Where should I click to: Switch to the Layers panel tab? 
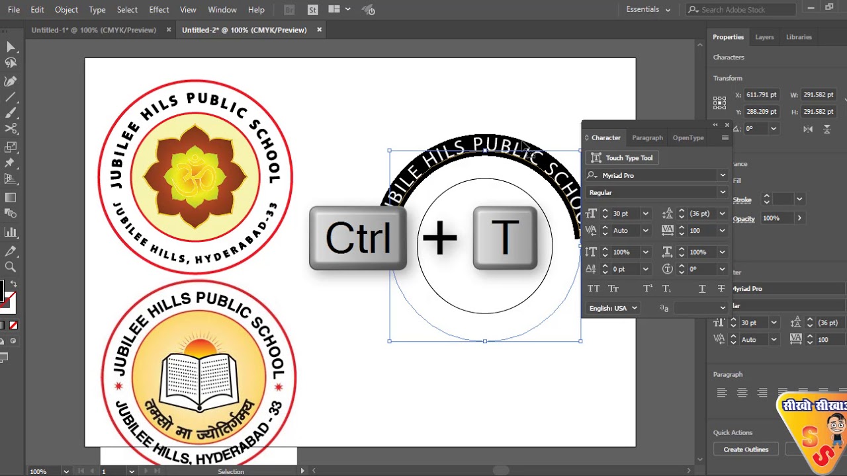tap(764, 37)
